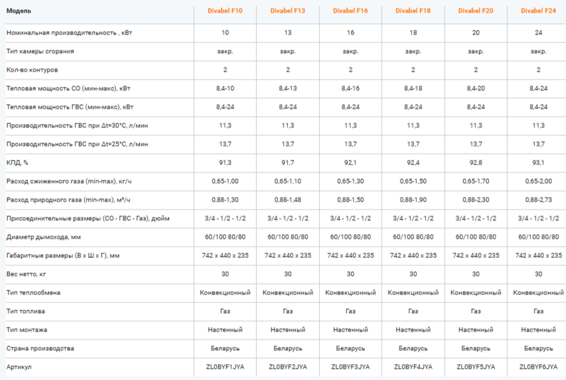Image resolution: width=566 pixels, height=380 pixels.
Task: Click heating power value 8,4-13
Action: [288, 88]
